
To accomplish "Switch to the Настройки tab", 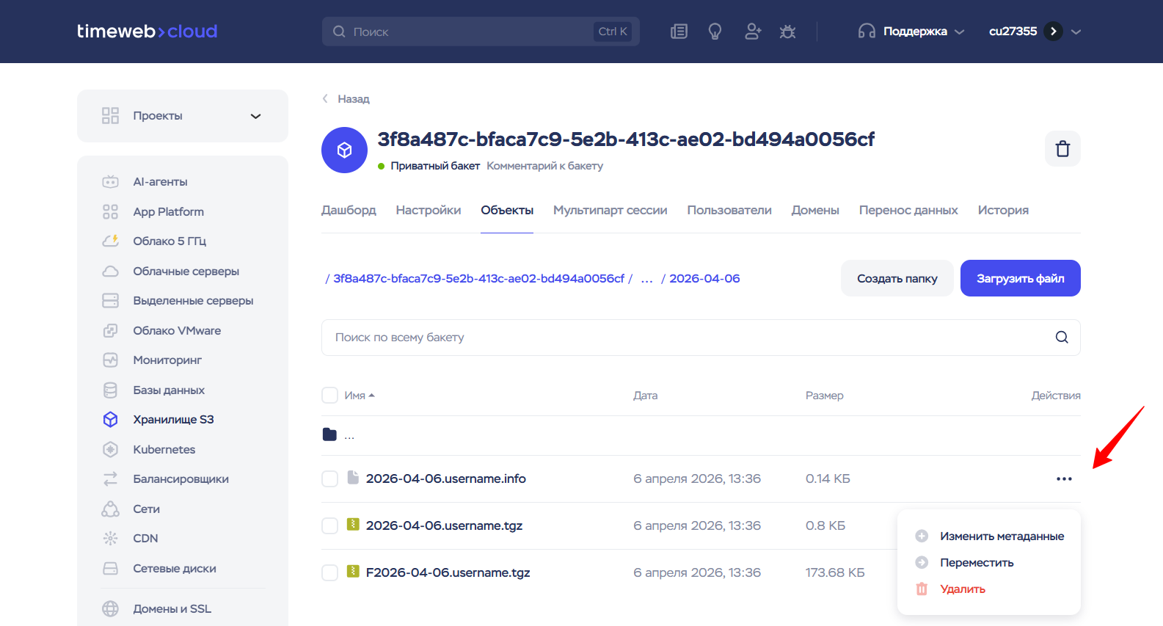I will (x=429, y=210).
